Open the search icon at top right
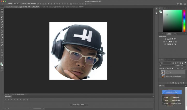The height and width of the screenshot is (110, 187). pyautogui.click(x=178, y=4)
